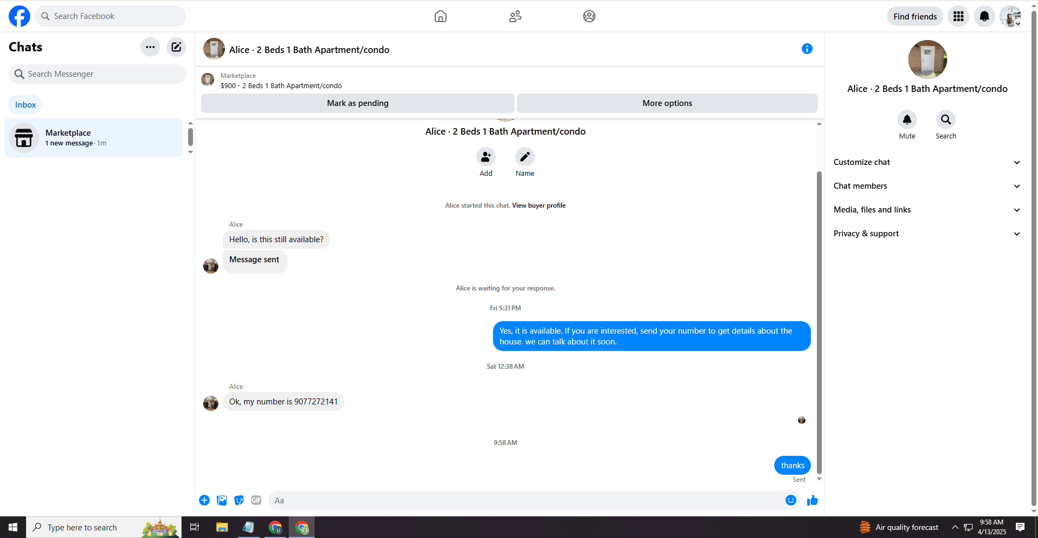Expand Media, files and links section
Image resolution: width=1038 pixels, height=538 pixels.
tap(927, 210)
